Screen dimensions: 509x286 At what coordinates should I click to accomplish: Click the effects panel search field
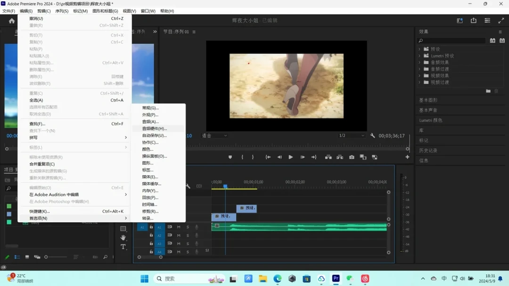pyautogui.click(x=451, y=41)
